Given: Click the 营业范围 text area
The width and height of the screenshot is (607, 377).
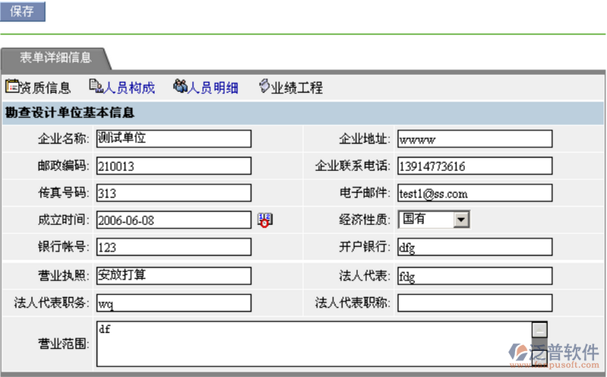Looking at the screenshot, I should (311, 344).
